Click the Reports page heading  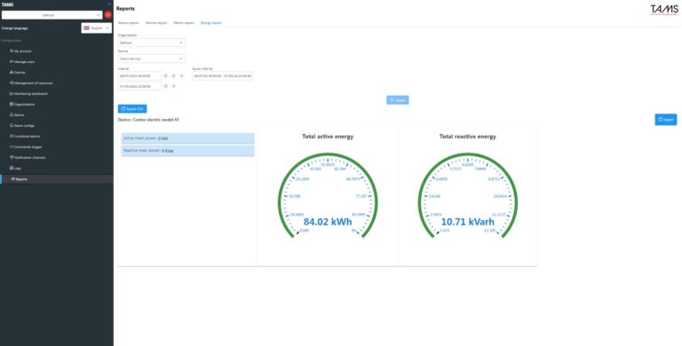pos(126,9)
